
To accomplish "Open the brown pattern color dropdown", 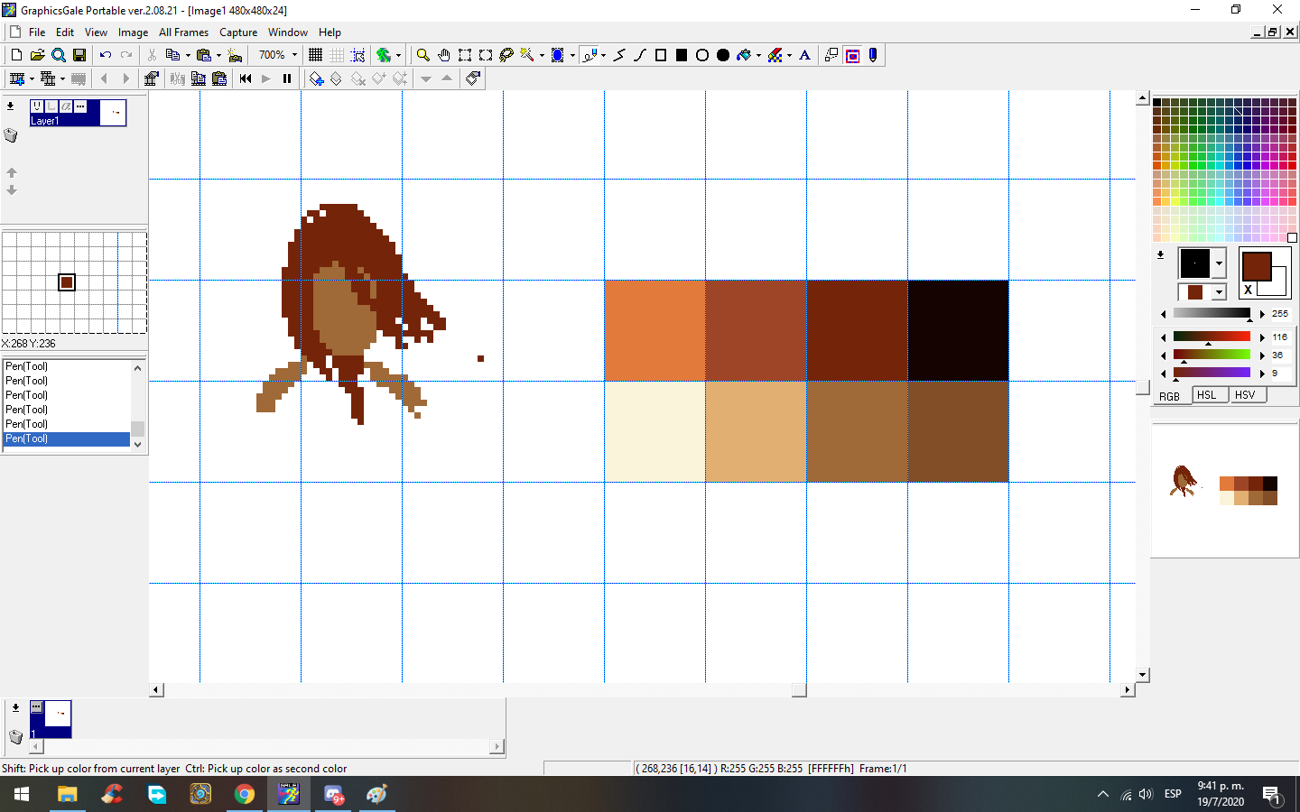I will click(1219, 292).
